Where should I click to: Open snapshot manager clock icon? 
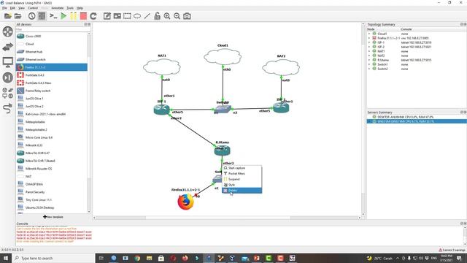tap(31, 16)
